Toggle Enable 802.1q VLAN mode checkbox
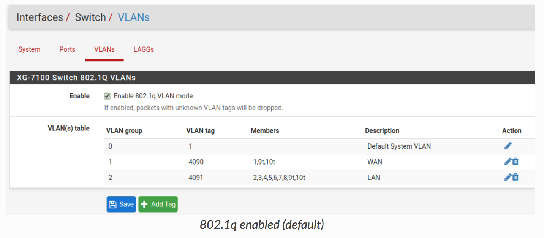This screenshot has width=544, height=238. [x=107, y=96]
